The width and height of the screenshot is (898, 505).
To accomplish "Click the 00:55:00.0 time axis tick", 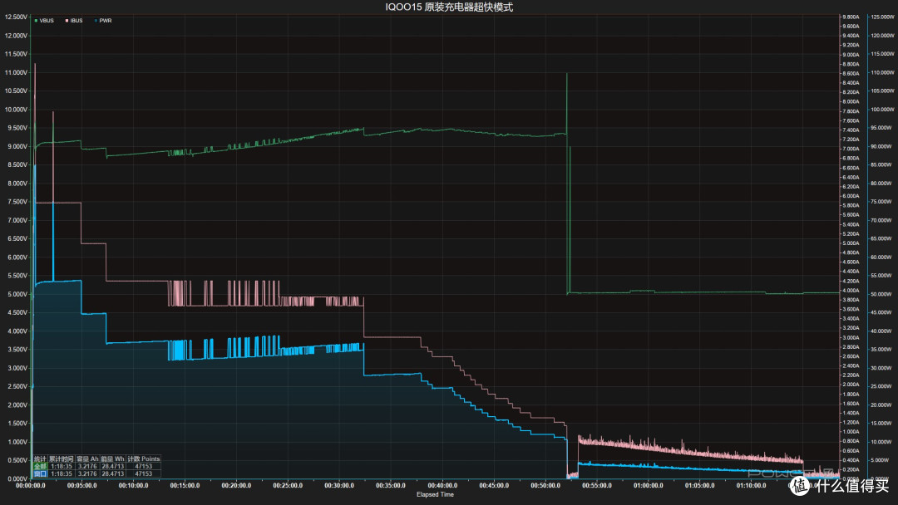I will point(597,486).
